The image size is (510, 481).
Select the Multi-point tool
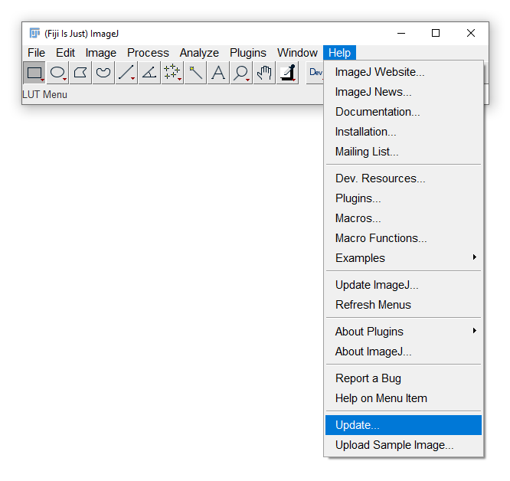tap(172, 73)
